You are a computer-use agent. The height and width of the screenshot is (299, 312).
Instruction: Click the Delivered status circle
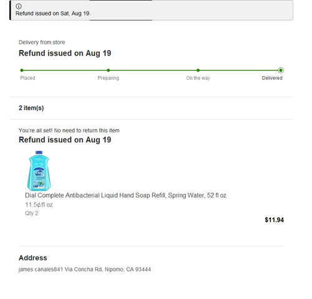point(281,71)
